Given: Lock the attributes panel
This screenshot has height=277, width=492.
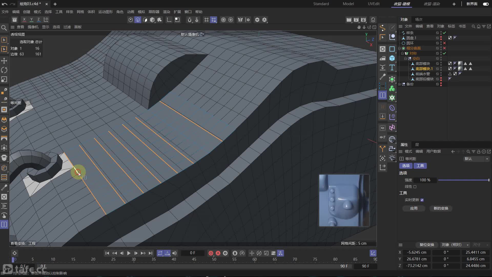Looking at the screenshot, I should coord(478,152).
